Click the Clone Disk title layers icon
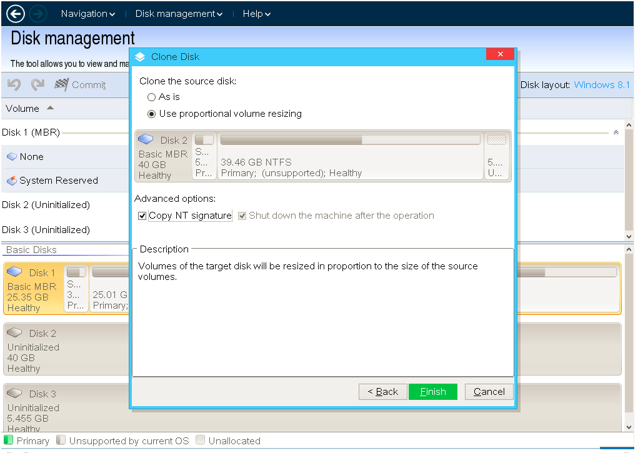The image size is (638, 453). 140,57
